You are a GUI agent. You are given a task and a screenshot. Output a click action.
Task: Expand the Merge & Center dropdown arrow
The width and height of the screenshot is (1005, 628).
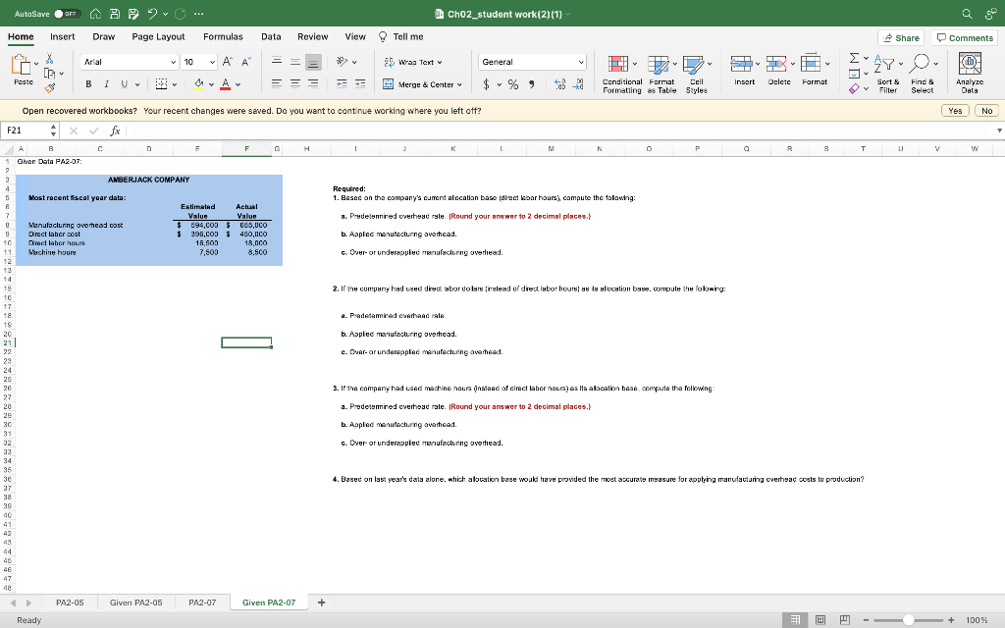[459, 84]
